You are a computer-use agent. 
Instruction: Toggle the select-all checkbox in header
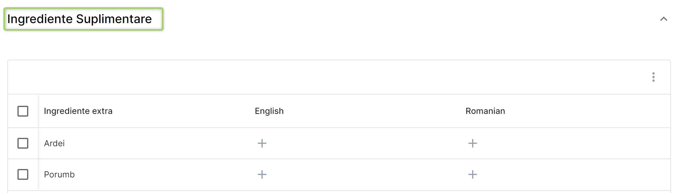pyautogui.click(x=23, y=111)
